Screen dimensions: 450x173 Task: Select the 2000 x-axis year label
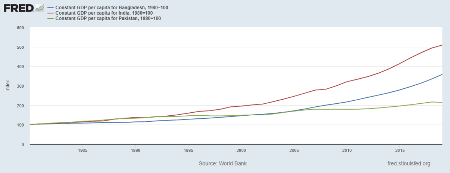coord(241,150)
